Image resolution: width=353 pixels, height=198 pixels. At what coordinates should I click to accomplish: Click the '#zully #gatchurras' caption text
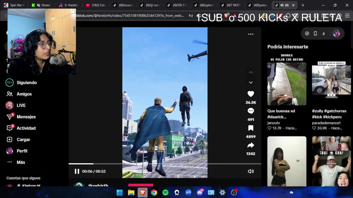(329, 114)
